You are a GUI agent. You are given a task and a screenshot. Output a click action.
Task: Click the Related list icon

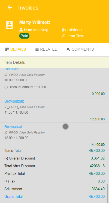tap(37, 49)
